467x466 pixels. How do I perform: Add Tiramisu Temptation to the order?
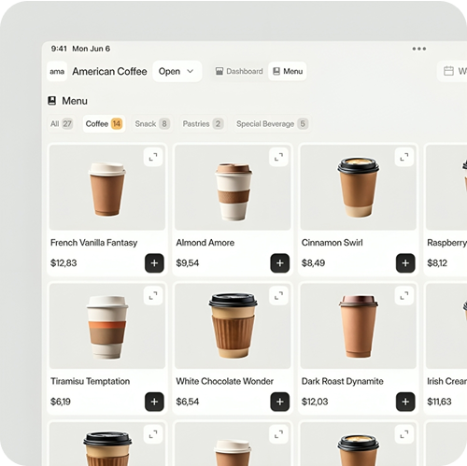[x=154, y=402]
